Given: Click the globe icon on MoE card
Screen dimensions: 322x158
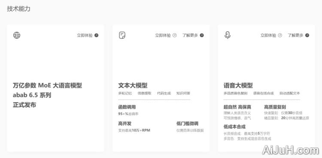Looking at the screenshot, I should click(x=17, y=35).
